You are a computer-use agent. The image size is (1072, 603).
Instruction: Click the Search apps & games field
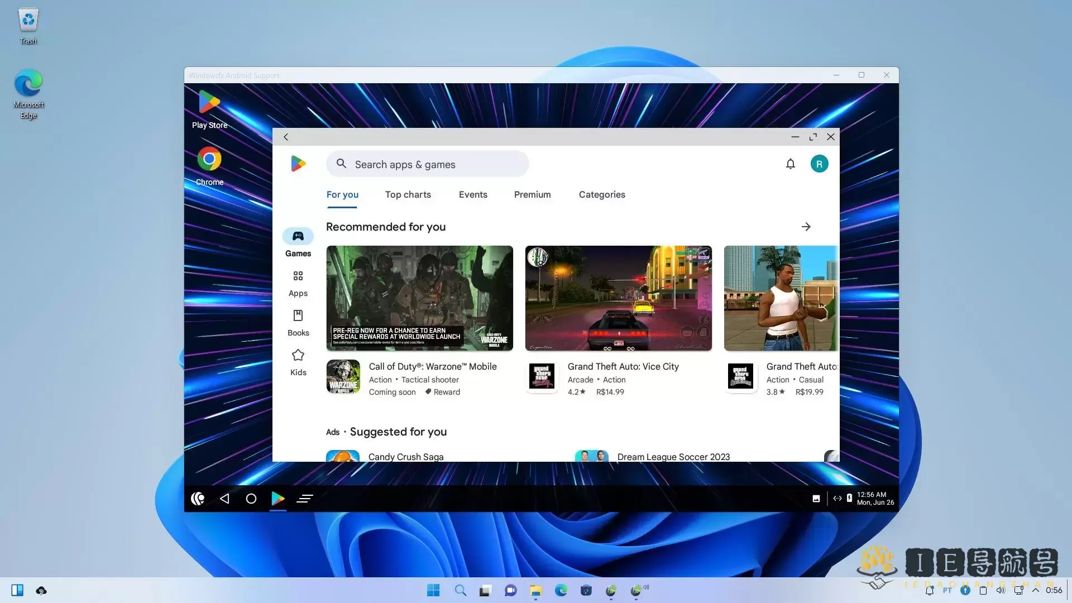pyautogui.click(x=427, y=164)
